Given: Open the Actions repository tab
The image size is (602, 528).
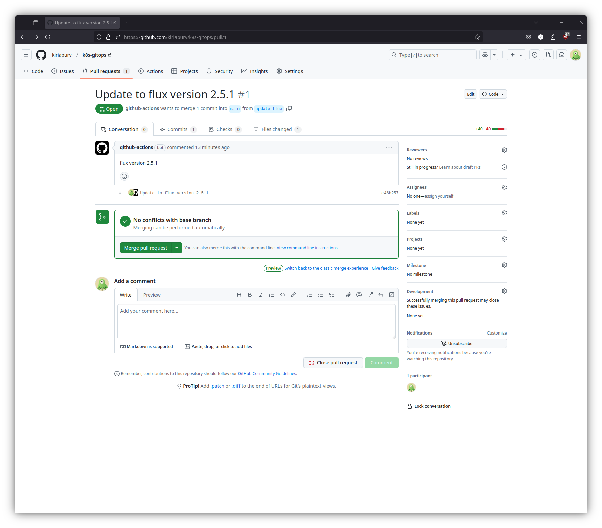Looking at the screenshot, I should point(151,71).
